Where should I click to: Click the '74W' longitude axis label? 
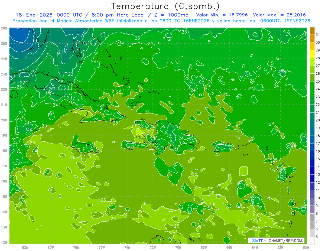(127, 247)
